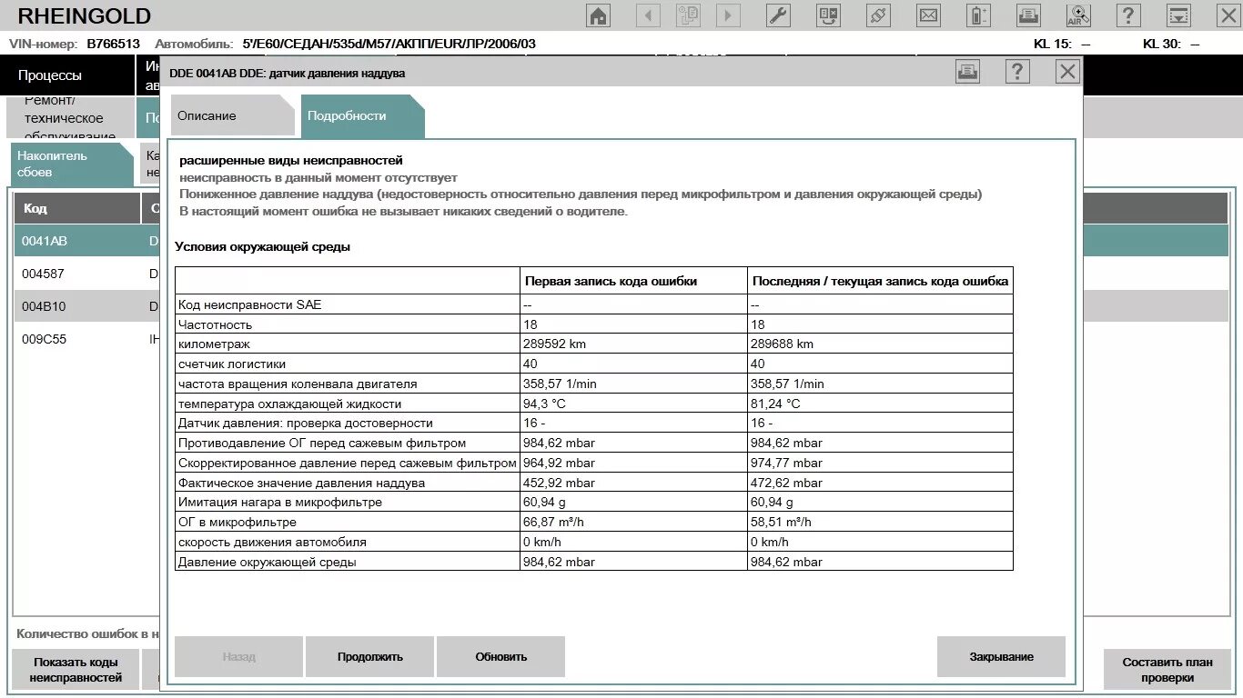
Task: Open the Накопитель сбоев tab
Action: click(73, 165)
